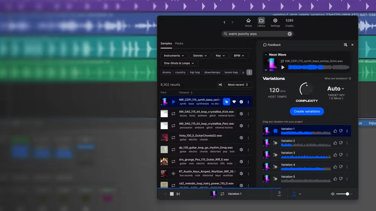The image size is (376, 211).
Task: Toggle loop on dp_130_guitar_loop_go_rhythm_Gmaj.wav
Action: [173, 150]
